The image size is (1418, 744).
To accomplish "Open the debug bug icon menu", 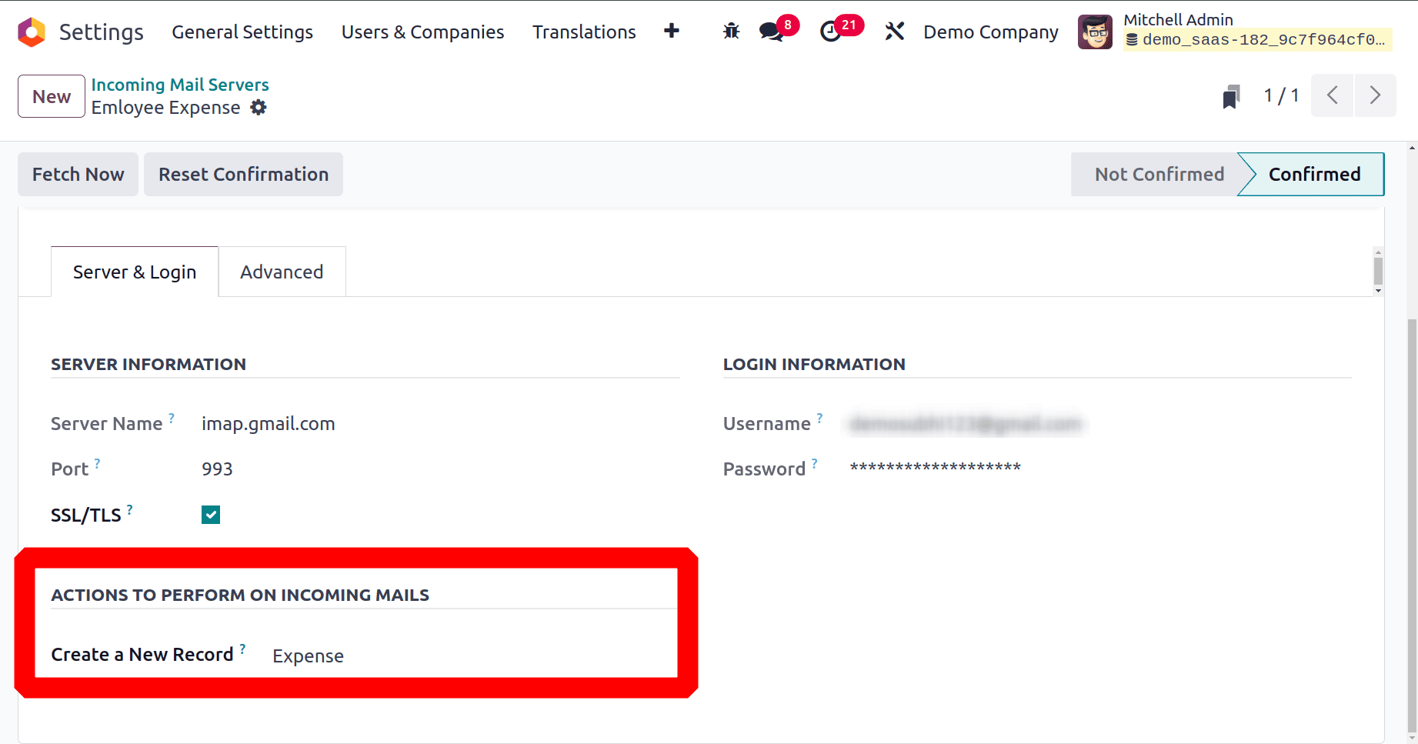I will [731, 32].
